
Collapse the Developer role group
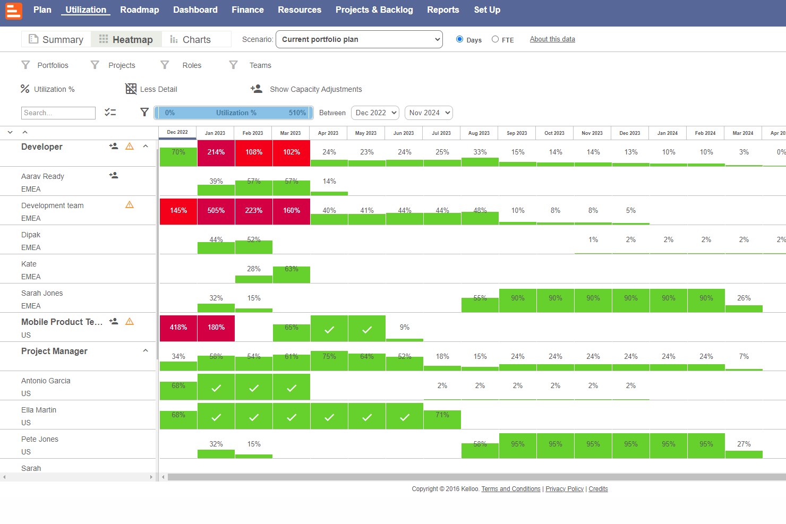point(146,146)
